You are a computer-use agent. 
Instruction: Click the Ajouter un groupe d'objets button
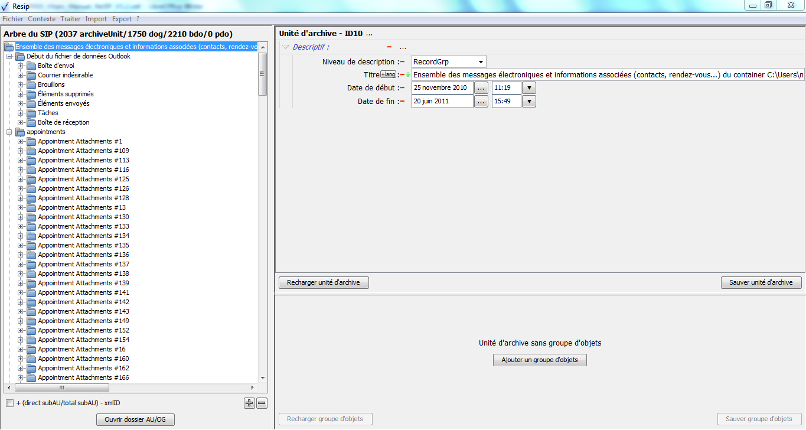click(x=540, y=360)
